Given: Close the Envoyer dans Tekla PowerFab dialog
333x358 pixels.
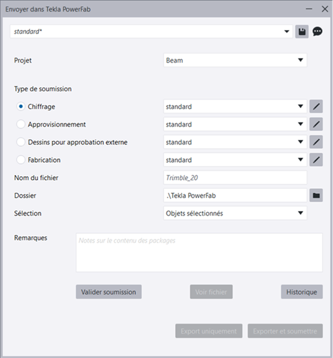Looking at the screenshot, I should tap(323, 9).
